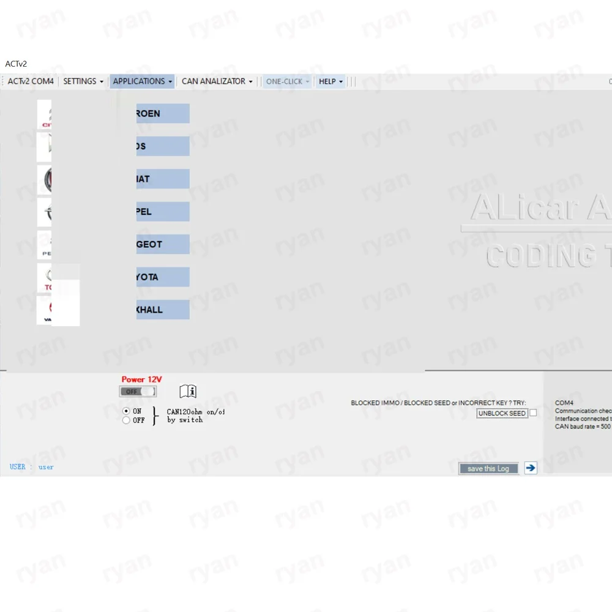Select the Opel brand button
Viewport: 612px width, 612px height.
point(163,212)
